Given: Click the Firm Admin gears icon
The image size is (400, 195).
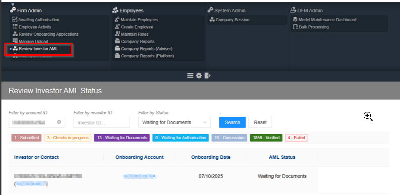Looking at the screenshot, I should pos(13,10).
